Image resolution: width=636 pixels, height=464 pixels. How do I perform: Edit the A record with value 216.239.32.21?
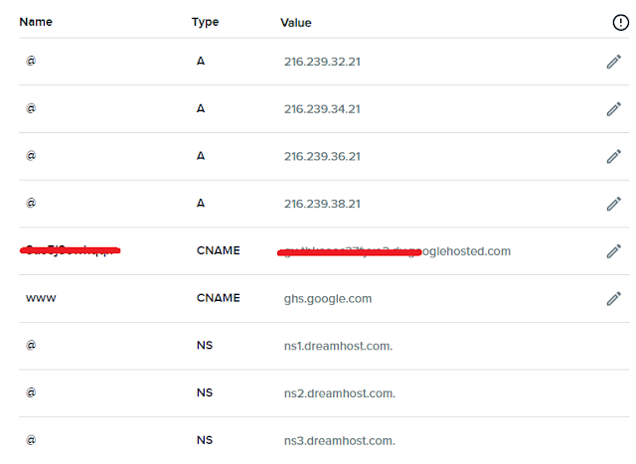point(614,62)
